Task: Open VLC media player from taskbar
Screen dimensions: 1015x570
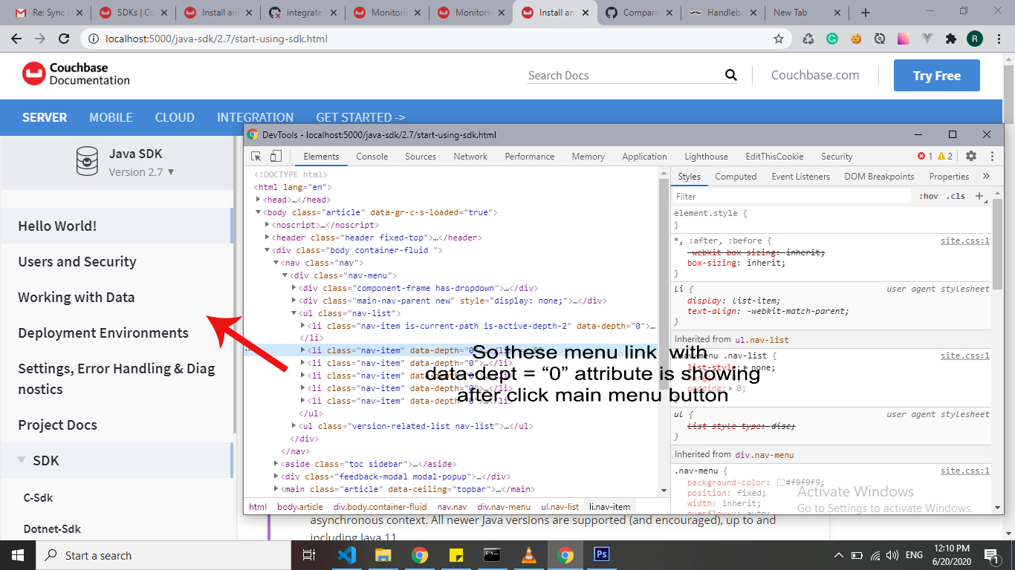Action: click(x=529, y=555)
